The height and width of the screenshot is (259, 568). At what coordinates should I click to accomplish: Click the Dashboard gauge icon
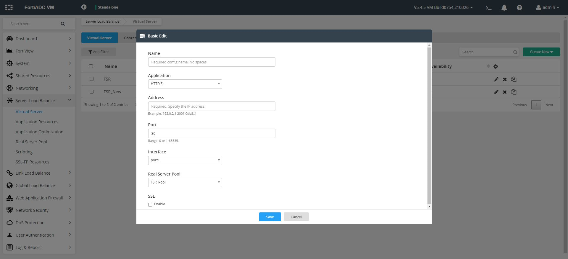10,38
